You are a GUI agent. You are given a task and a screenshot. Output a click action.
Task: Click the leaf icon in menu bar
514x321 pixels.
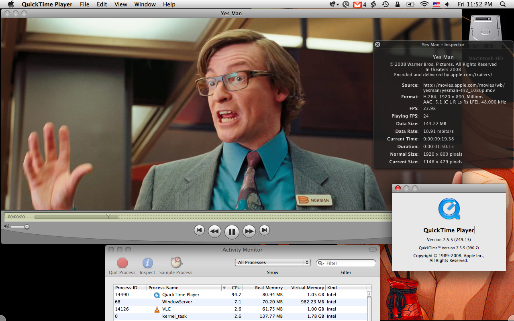tap(333, 4)
